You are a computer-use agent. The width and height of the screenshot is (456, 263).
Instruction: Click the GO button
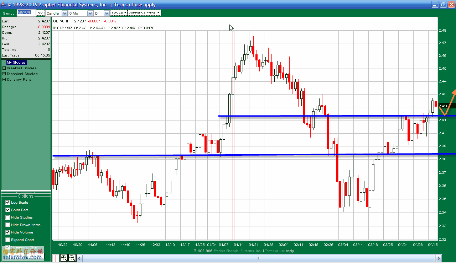[x=40, y=13]
